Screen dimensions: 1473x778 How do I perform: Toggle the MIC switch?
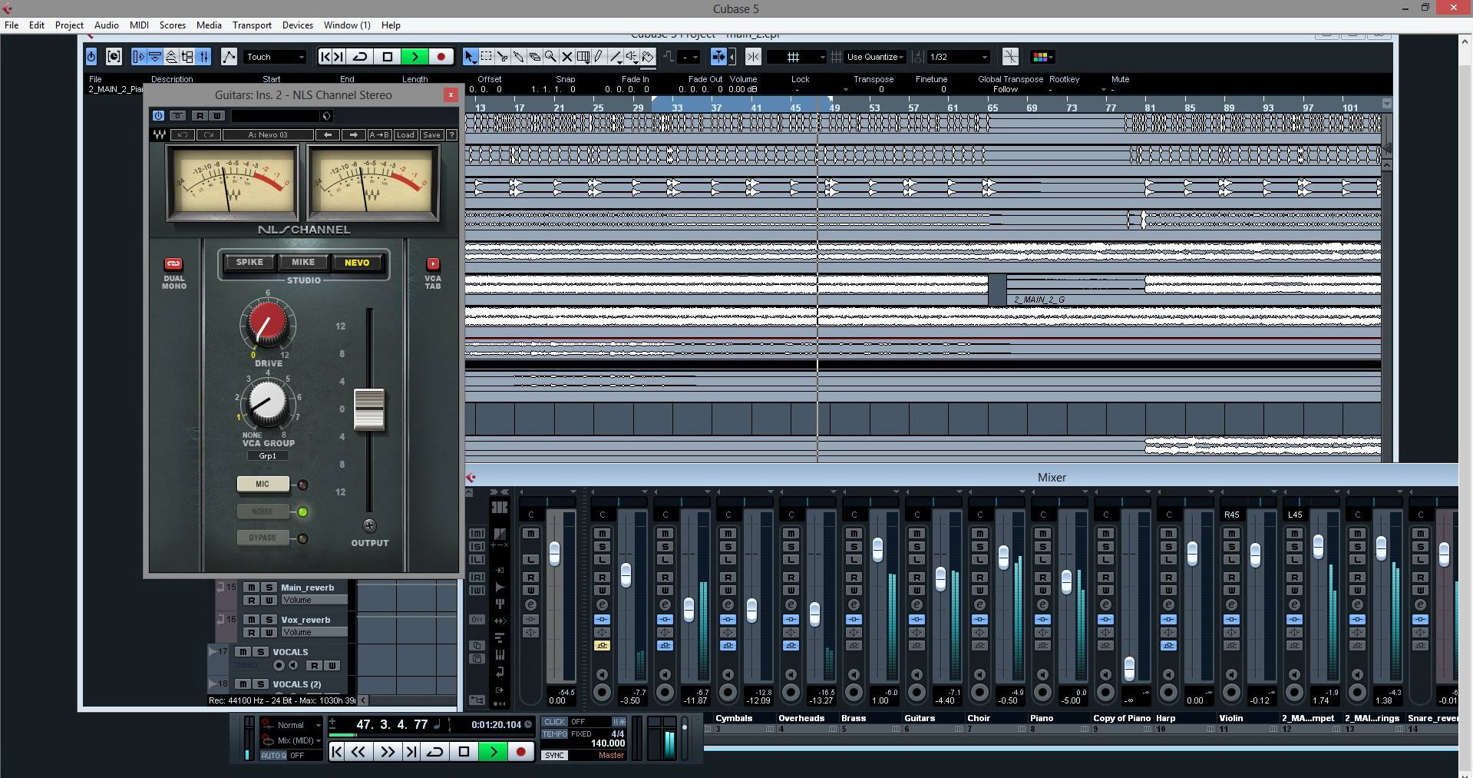(263, 484)
